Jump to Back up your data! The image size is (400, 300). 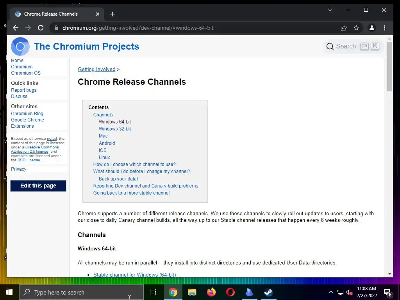(x=118, y=179)
